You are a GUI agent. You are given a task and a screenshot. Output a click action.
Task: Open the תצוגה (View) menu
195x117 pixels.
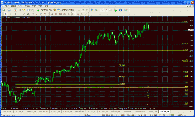tap(13, 6)
